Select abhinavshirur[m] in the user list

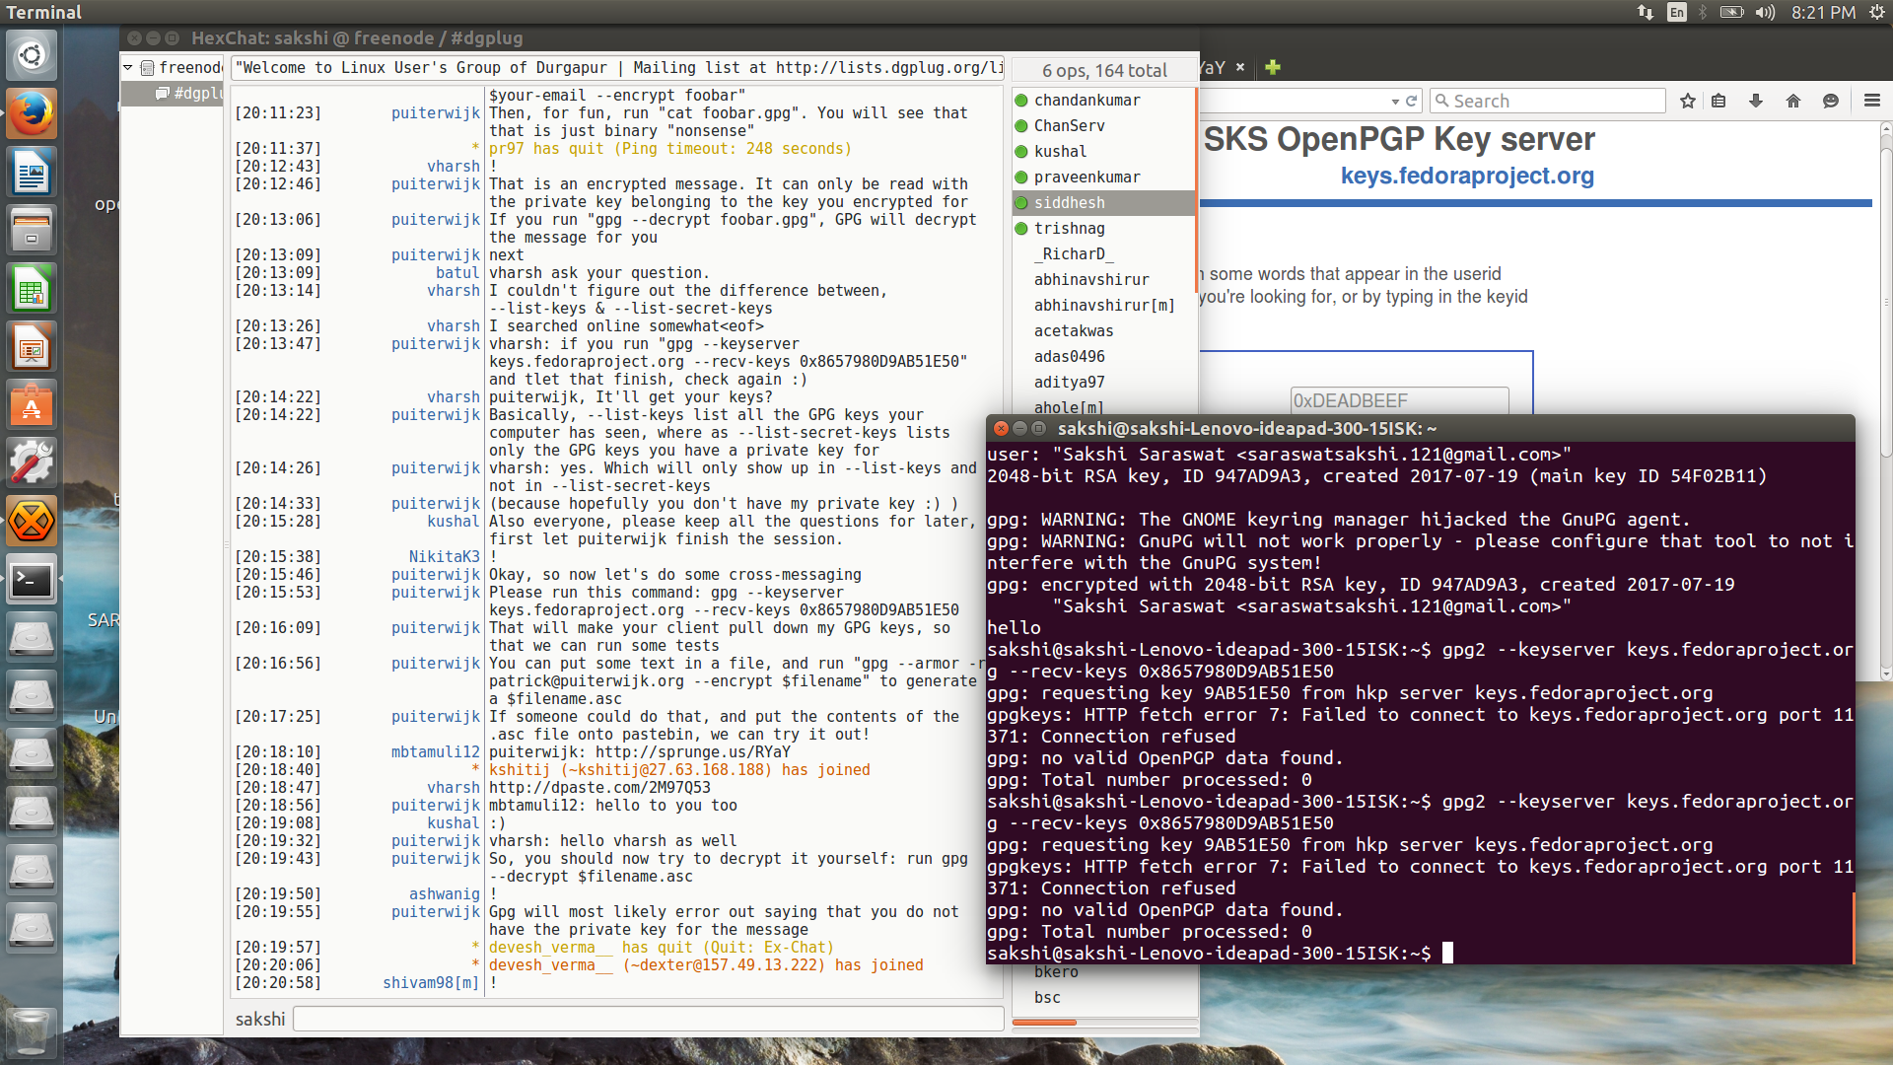point(1103,305)
